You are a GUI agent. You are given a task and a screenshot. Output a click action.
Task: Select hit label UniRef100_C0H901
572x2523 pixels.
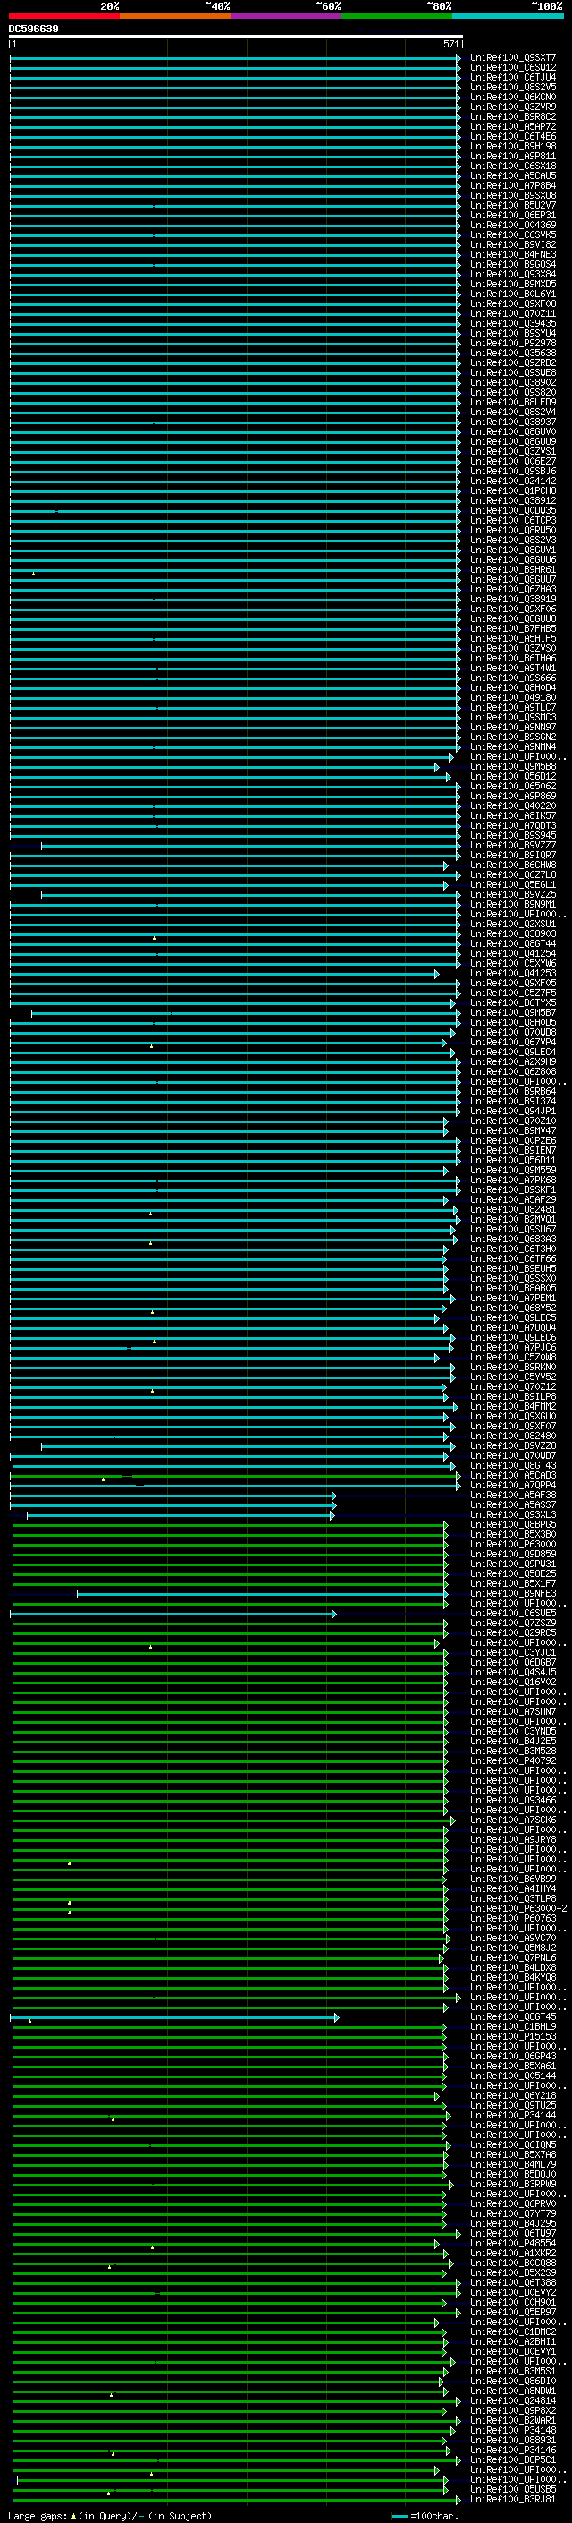point(513,2303)
